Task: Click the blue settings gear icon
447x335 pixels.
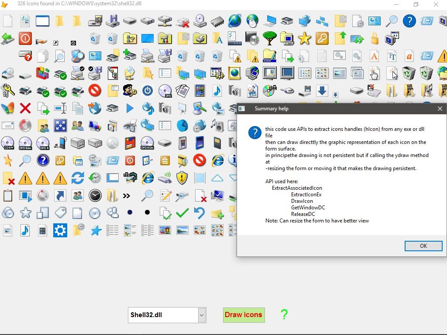Action: (x=60, y=230)
